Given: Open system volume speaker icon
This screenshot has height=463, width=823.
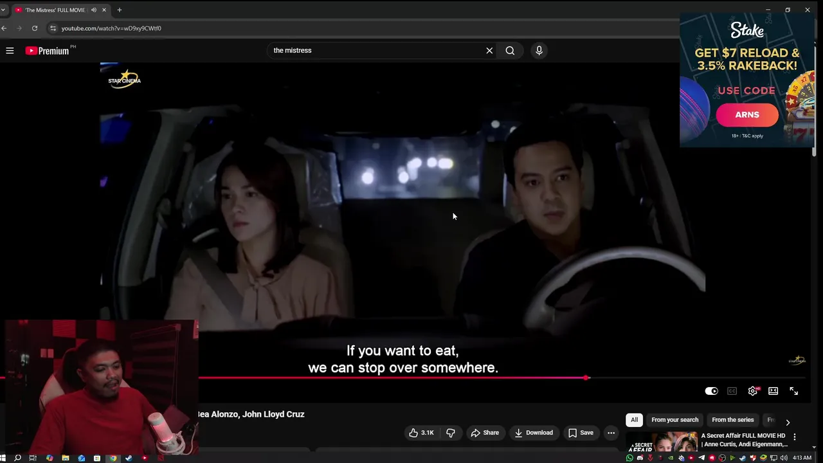Looking at the screenshot, I should [x=784, y=458].
